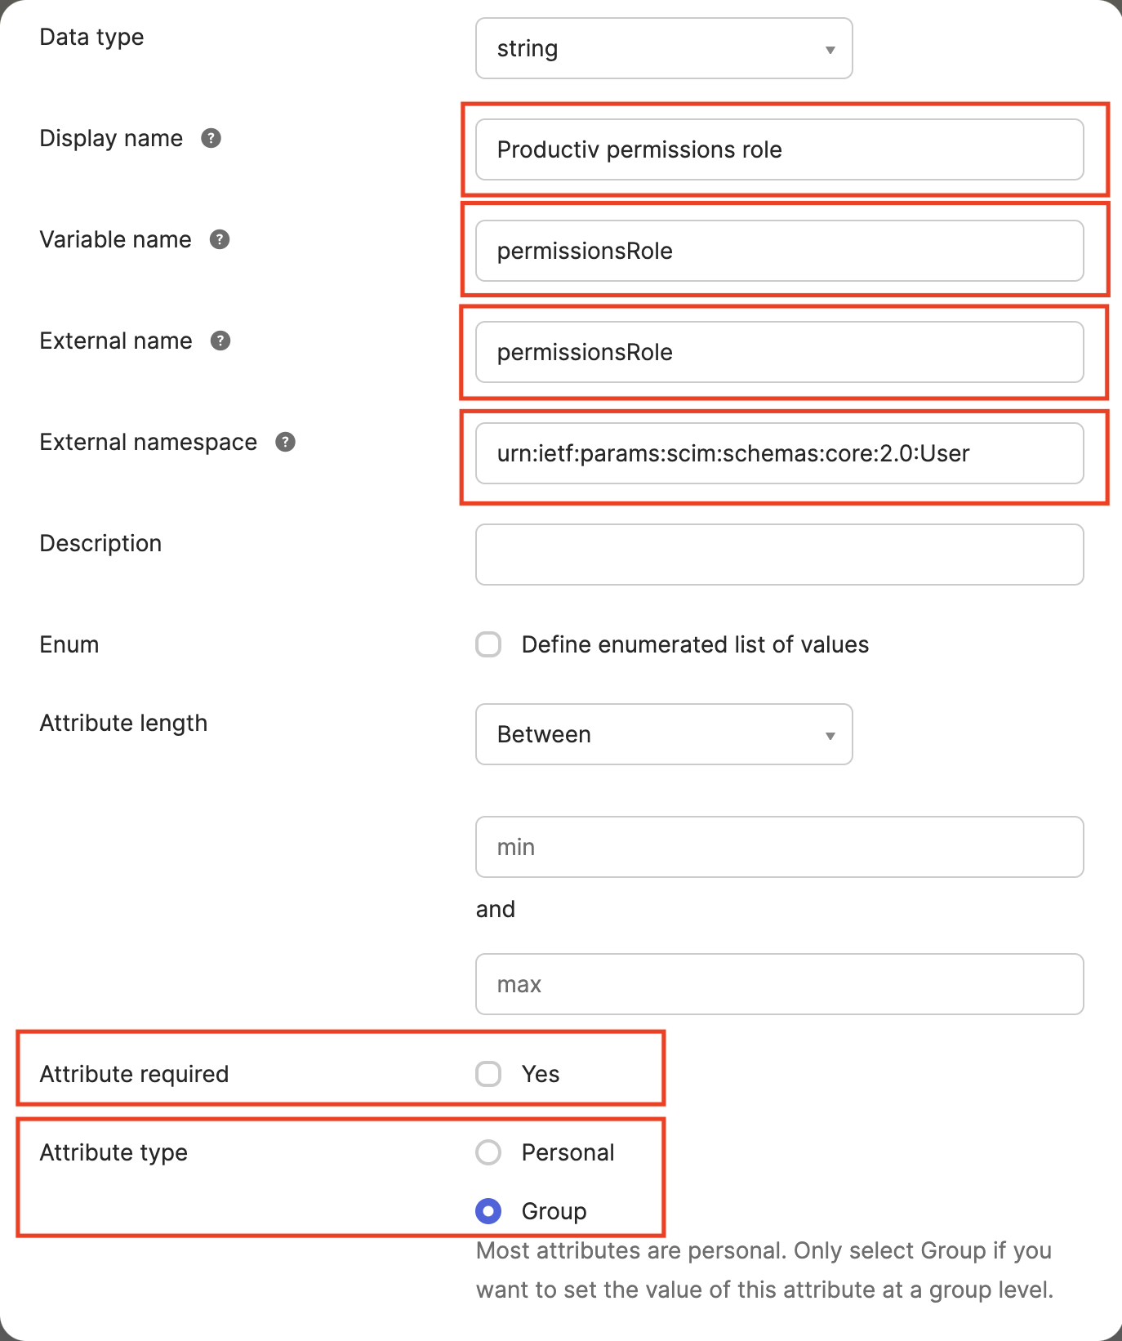Screen dimensions: 1122x1341
Task: Open the External namespace help tooltip icon
Action: point(285,442)
